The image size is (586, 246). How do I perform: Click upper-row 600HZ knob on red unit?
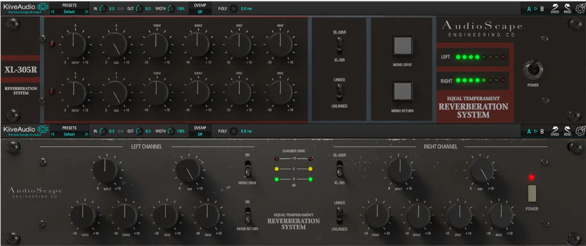(197, 44)
